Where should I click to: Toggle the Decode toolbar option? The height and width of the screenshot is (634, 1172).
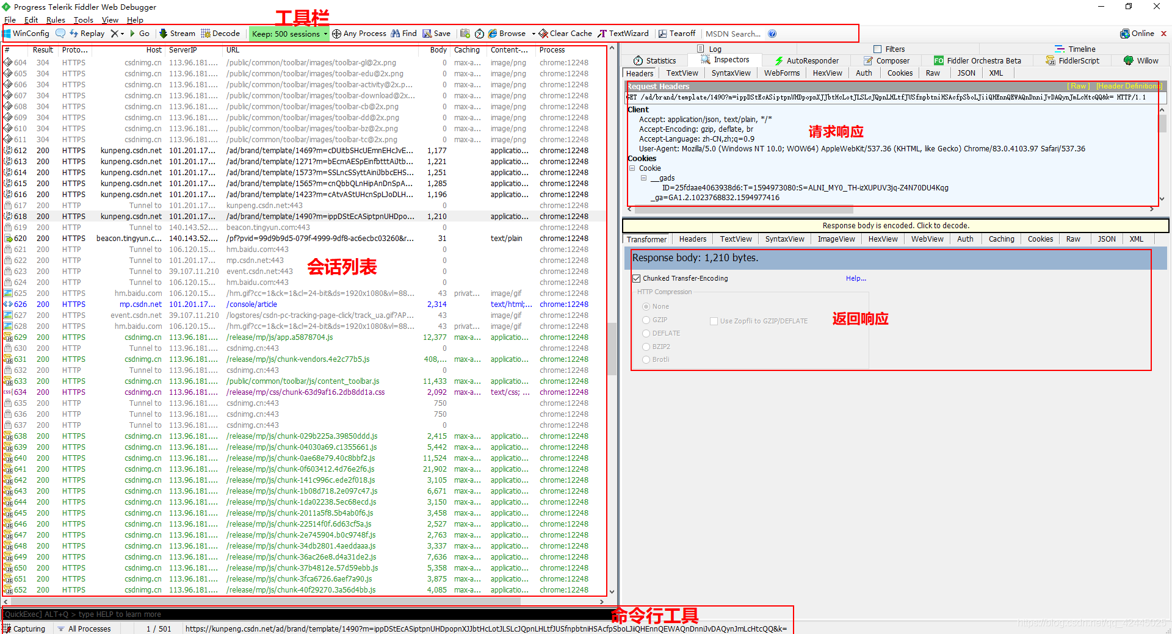[x=220, y=34]
